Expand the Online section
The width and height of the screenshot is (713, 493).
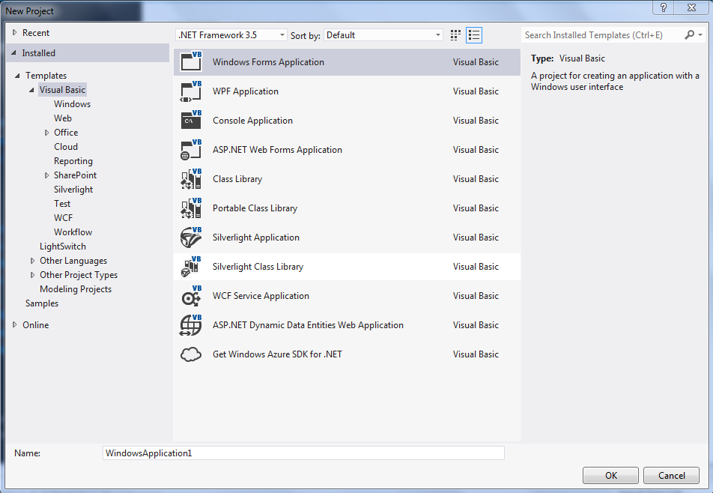(14, 324)
